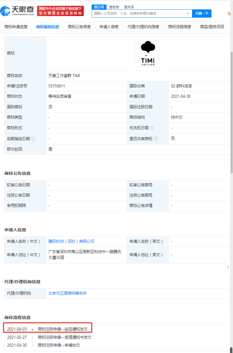Viewport: 233px width, 353px height.
Task: Click the 商标流程信息 section heading
Action: (x=17, y=318)
